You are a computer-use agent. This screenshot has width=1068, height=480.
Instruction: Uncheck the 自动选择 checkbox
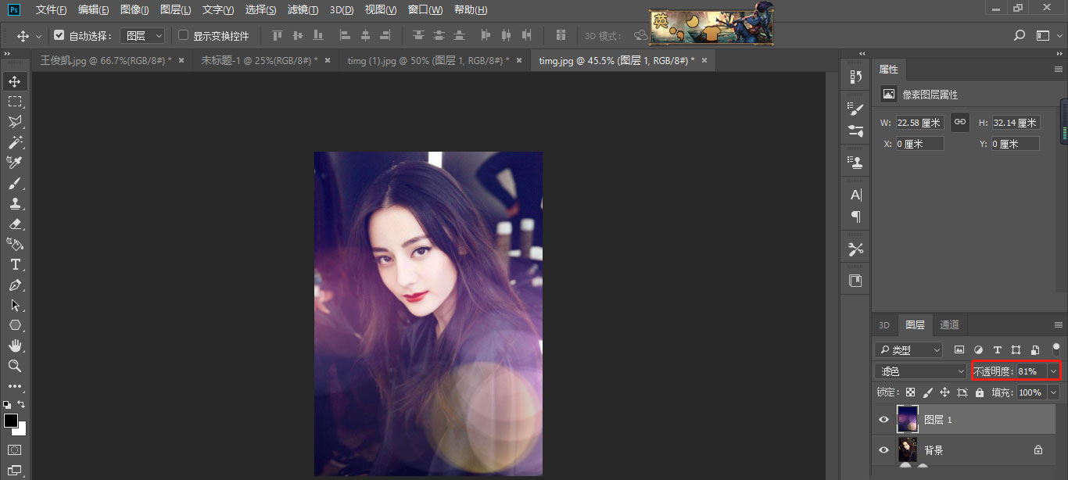[59, 35]
